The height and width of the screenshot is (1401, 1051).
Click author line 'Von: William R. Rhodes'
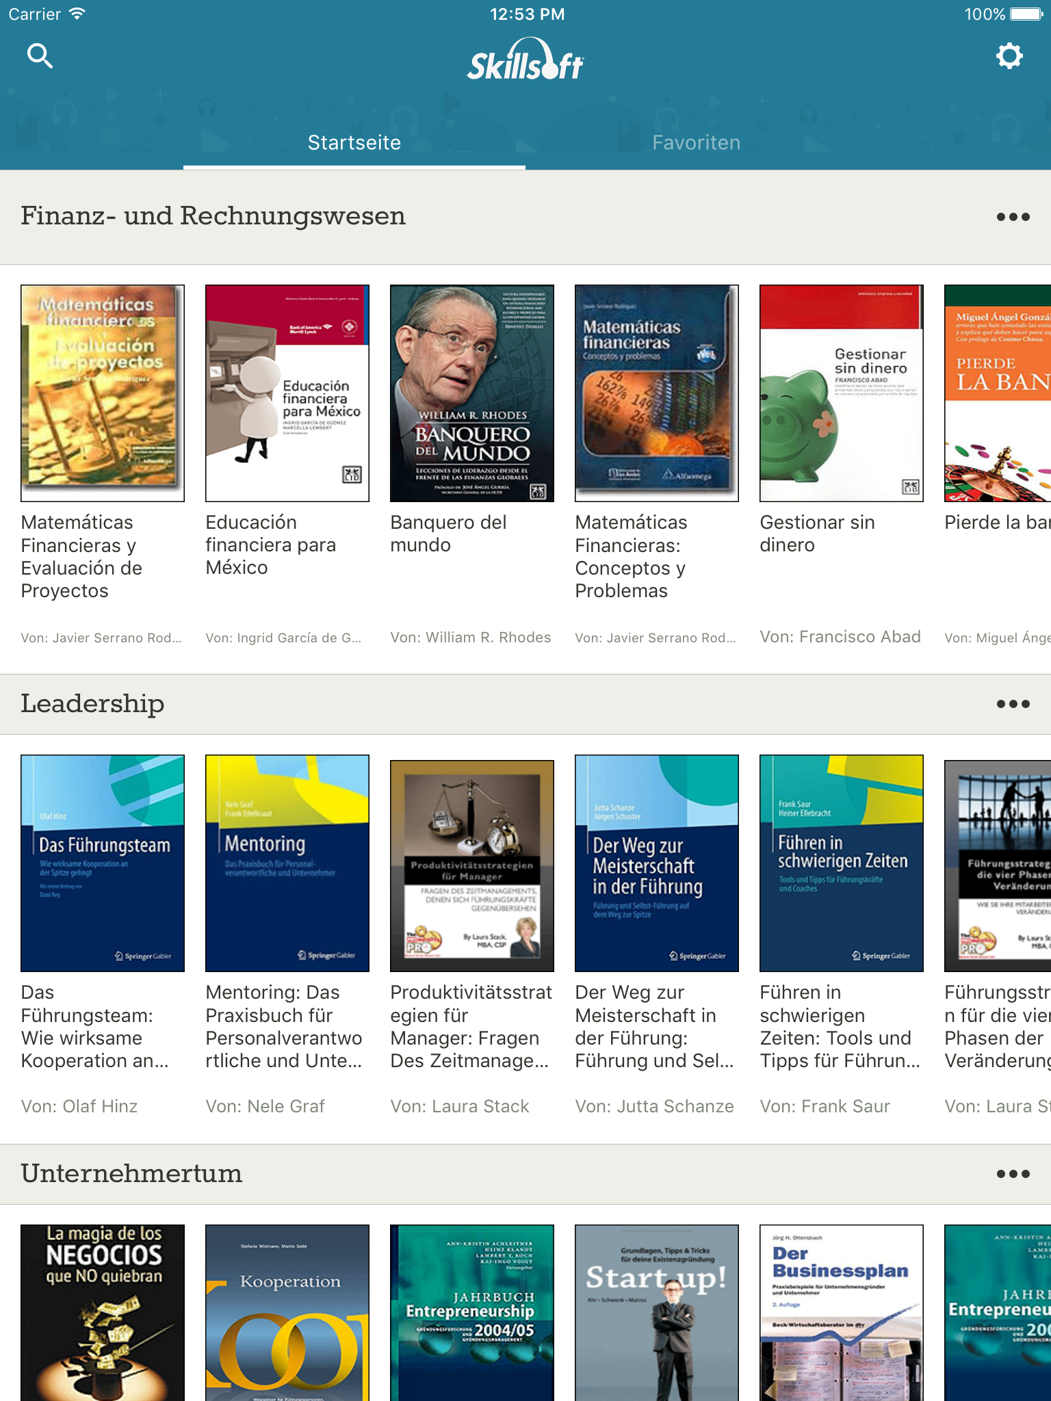471,638
